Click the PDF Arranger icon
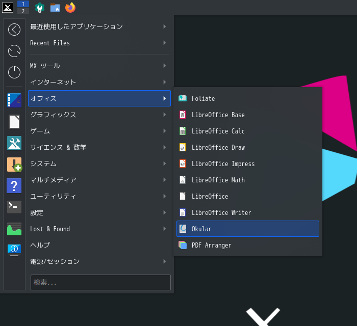 pos(183,245)
